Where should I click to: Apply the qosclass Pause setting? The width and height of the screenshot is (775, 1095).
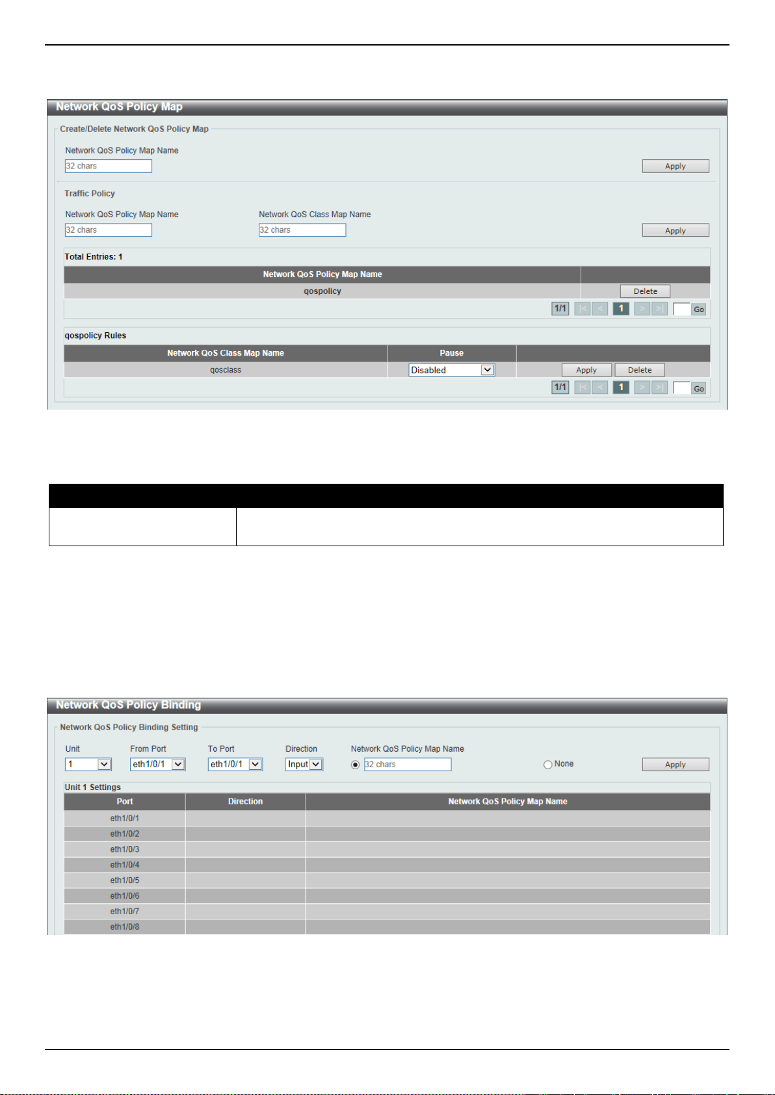pyautogui.click(x=586, y=370)
